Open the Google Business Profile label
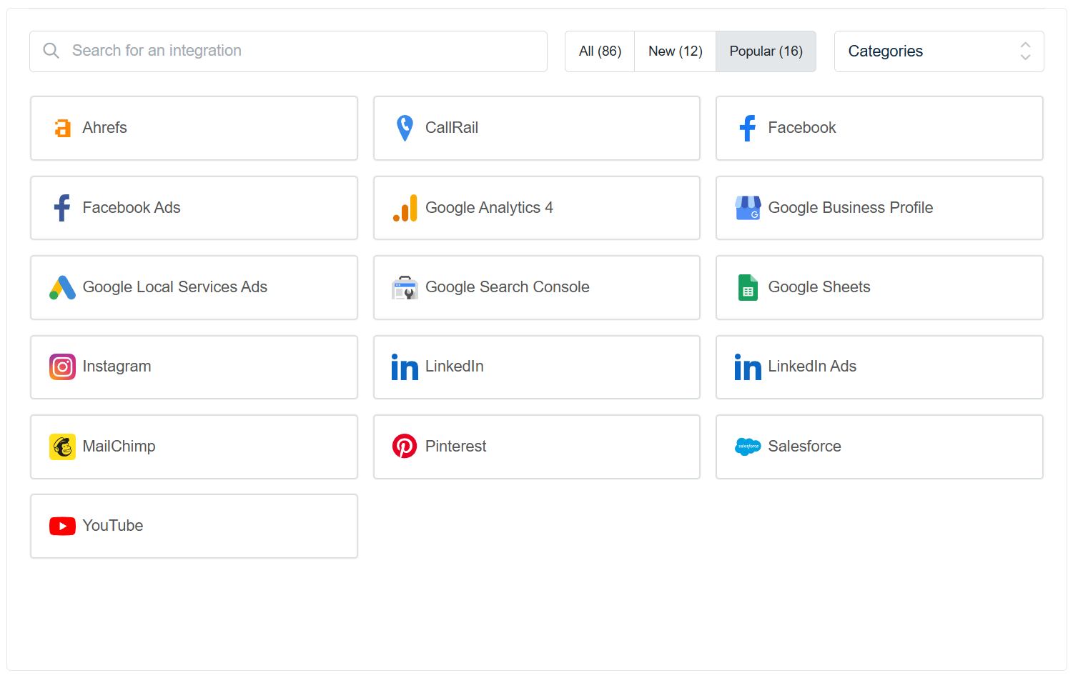 [x=851, y=208]
